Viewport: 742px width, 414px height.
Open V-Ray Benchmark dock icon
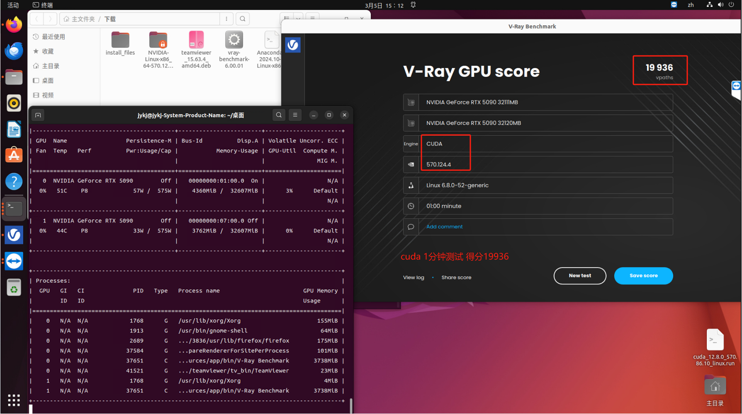pyautogui.click(x=14, y=235)
